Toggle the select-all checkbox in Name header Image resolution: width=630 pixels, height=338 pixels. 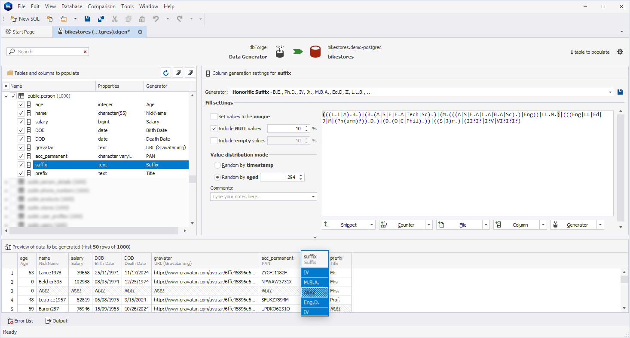(6, 86)
